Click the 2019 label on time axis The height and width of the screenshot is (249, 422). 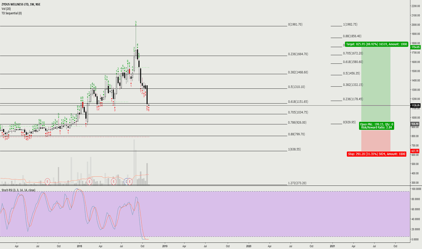pyautogui.click(x=165, y=246)
